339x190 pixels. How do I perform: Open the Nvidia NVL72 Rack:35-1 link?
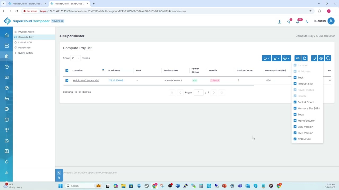[86, 80]
